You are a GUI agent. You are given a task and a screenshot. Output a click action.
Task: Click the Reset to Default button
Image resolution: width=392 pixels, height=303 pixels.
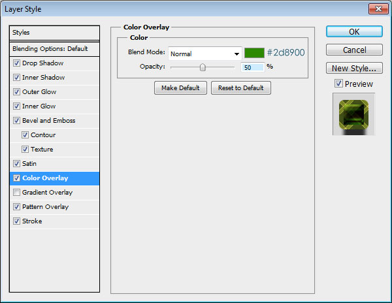(x=240, y=88)
